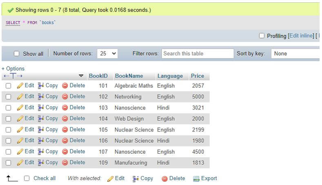The width and height of the screenshot is (322, 185).
Task: Click the Export link below the table
Action: [209, 178]
